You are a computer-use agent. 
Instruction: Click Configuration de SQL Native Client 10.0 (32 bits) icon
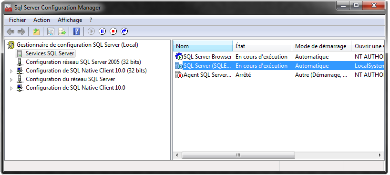tap(20, 71)
